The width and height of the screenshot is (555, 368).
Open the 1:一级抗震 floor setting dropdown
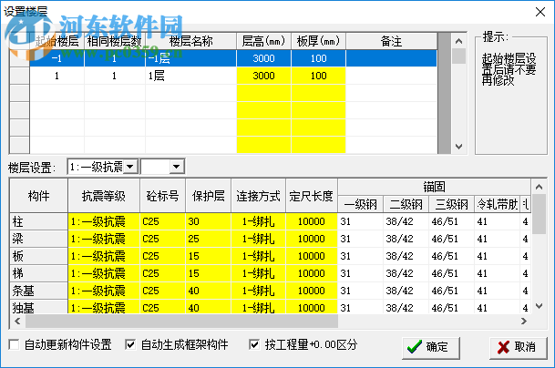click(130, 167)
